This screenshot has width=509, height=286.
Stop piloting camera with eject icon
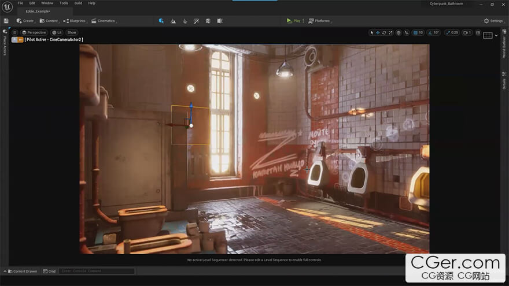pyautogui.click(x=14, y=39)
